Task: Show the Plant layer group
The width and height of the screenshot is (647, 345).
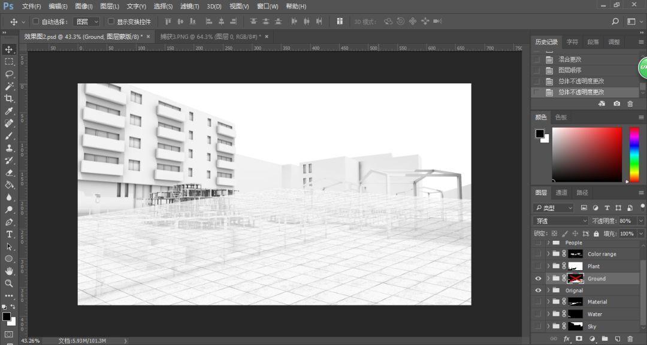Action: pos(538,266)
